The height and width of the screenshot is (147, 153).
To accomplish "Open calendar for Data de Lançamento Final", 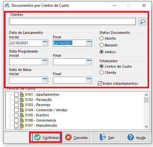I will click(x=89, y=43).
